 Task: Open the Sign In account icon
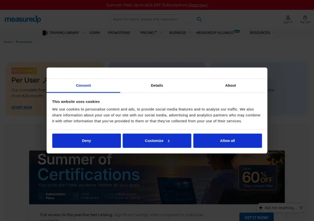click(288, 20)
